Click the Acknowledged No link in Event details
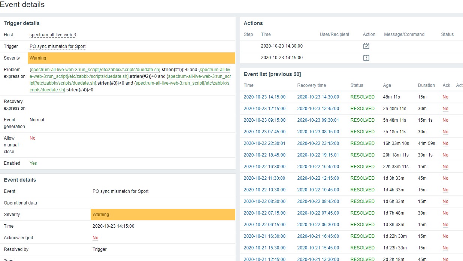 click(95, 238)
